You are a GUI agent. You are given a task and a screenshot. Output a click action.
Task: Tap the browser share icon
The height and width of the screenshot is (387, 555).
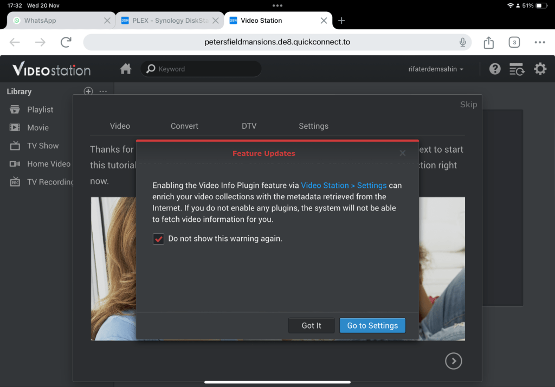pyautogui.click(x=488, y=42)
